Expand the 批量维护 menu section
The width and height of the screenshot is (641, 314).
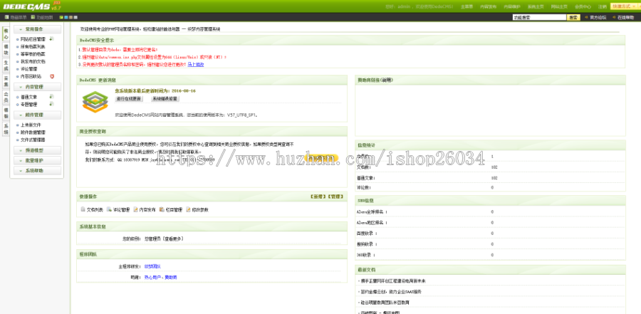[37, 160]
